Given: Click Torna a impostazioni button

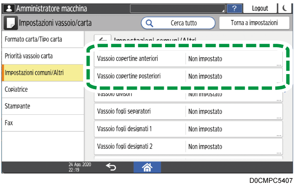Looking at the screenshot, I should click(x=254, y=23).
